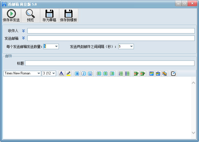
Task: Open the font size 3 (12 dropdown
Action: 54,73
